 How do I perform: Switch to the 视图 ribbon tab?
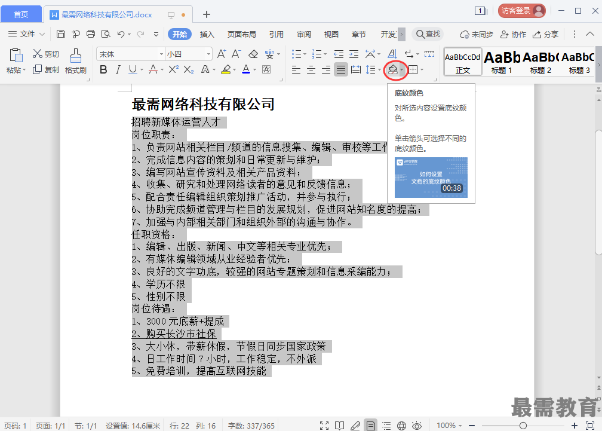point(331,34)
